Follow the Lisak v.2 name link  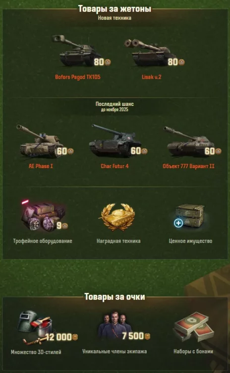(152, 77)
